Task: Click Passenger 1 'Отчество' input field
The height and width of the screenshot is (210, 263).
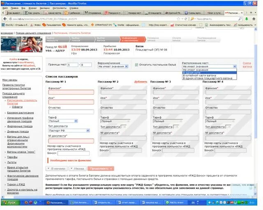Action: tap(71, 112)
